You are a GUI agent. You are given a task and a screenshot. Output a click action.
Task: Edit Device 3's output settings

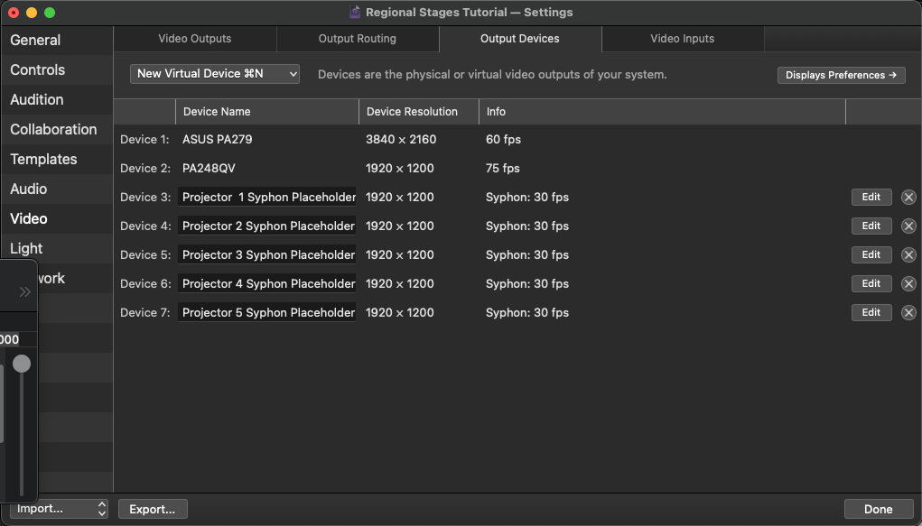pos(871,197)
